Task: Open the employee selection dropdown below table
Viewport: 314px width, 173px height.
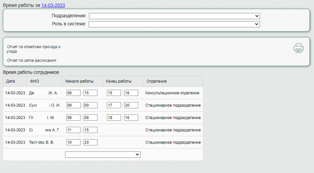Action: click(x=103, y=155)
